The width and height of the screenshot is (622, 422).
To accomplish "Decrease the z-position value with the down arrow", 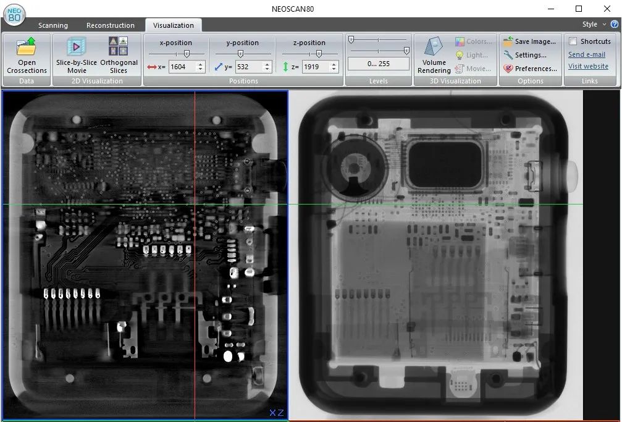I will (334, 69).
